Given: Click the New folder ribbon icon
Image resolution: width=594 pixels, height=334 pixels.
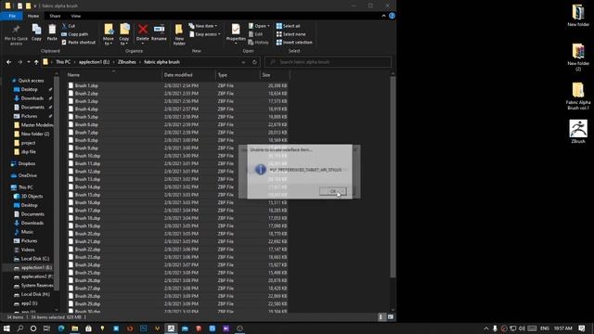Looking at the screenshot, I should 179,34.
